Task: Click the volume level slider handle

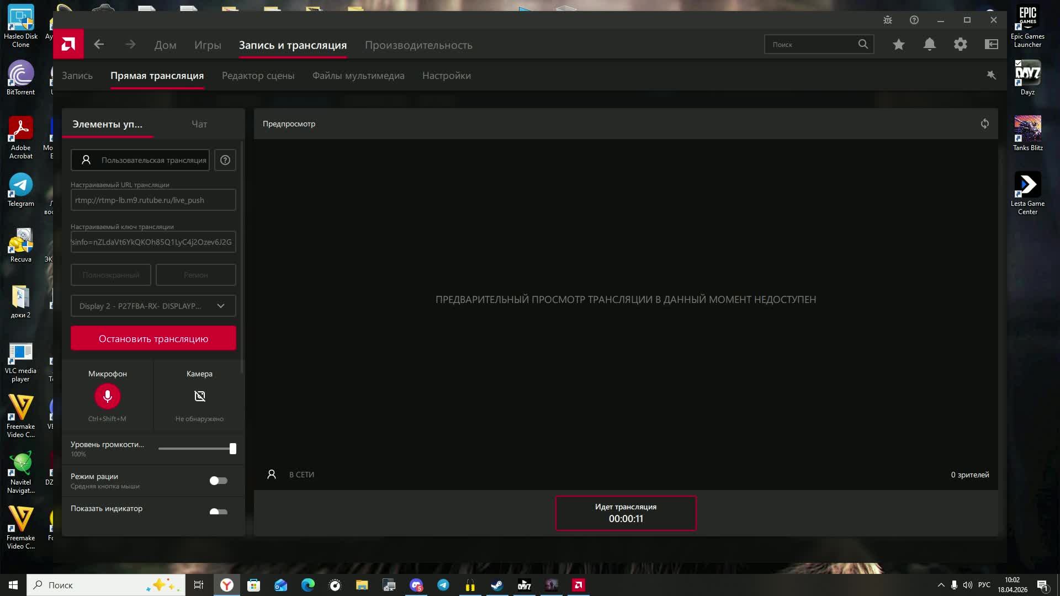Action: coord(232,449)
